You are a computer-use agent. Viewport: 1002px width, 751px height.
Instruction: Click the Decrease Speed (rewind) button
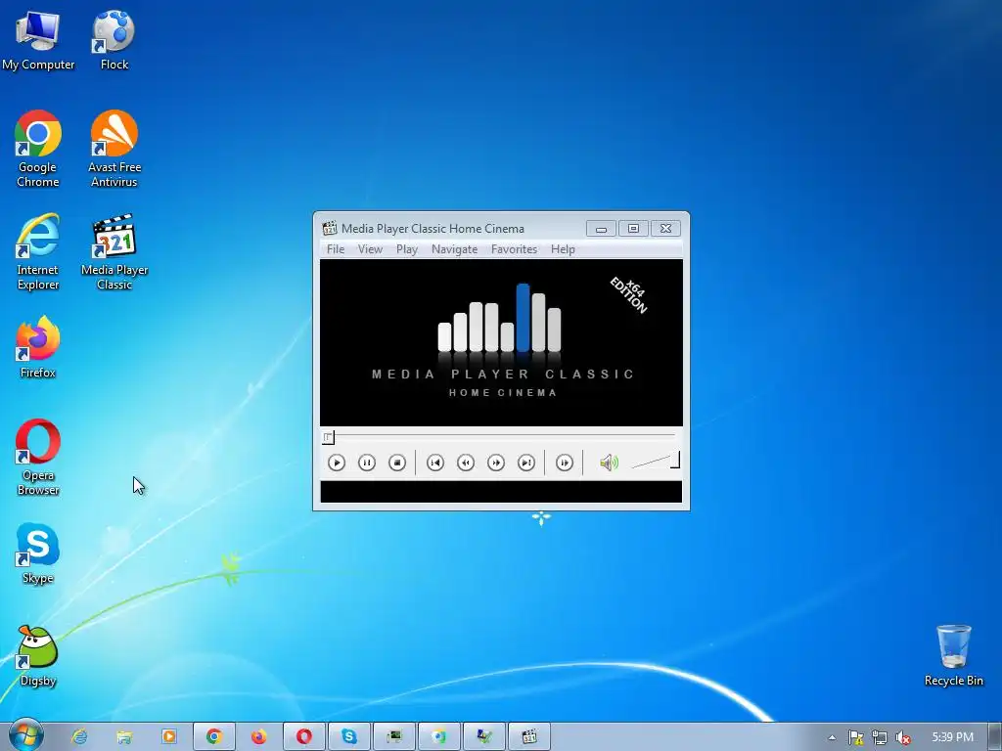[x=466, y=463]
